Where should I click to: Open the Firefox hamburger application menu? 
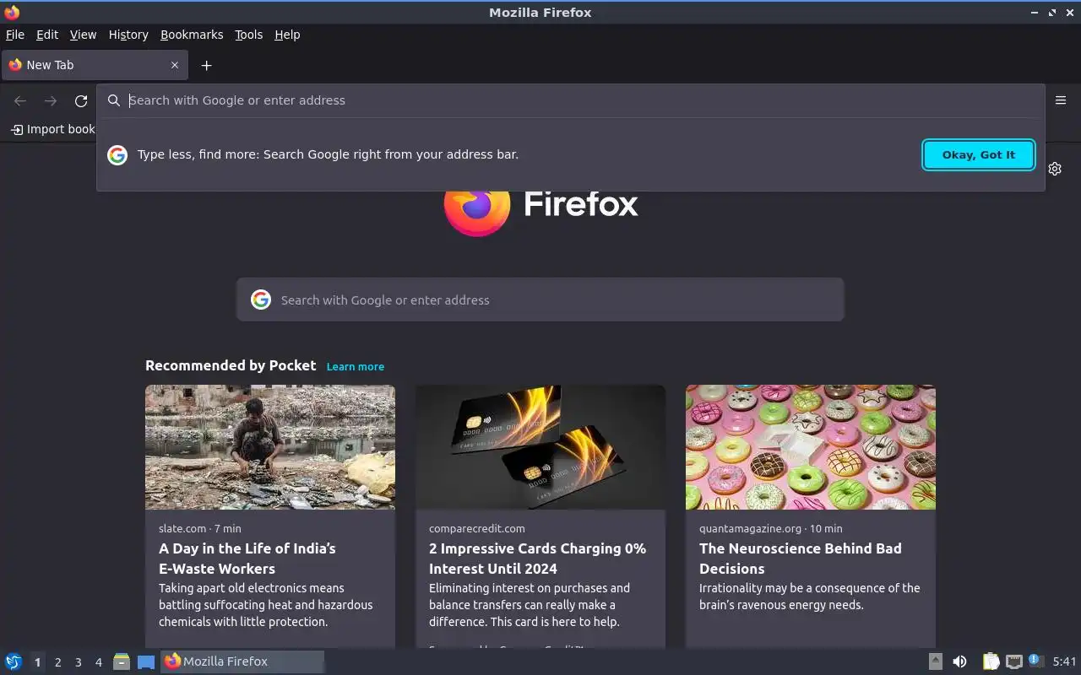tap(1061, 100)
